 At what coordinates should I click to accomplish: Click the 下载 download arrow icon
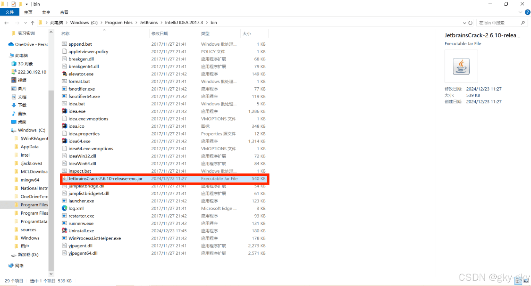pos(14,105)
